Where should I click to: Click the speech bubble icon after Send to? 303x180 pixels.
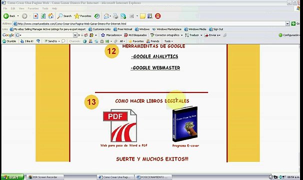63,41
